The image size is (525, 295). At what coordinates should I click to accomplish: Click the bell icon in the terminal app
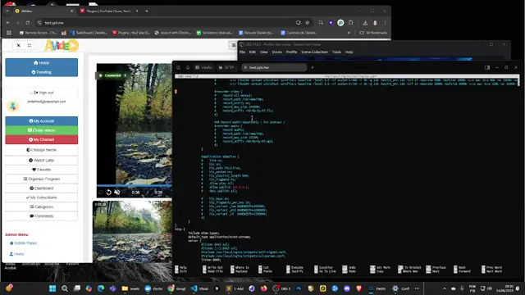click(x=188, y=67)
